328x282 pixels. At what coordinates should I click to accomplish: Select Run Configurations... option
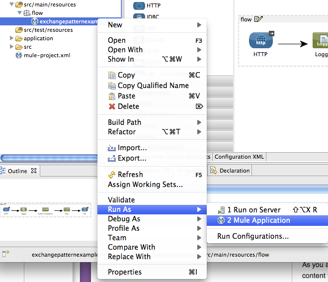[x=252, y=236]
